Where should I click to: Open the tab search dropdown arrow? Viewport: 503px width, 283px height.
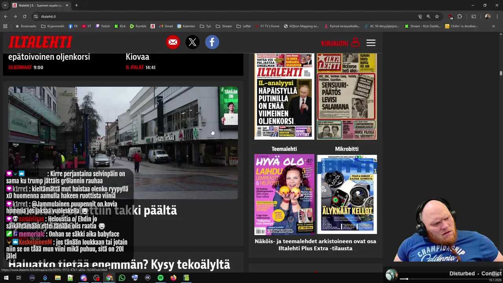pyautogui.click(x=5, y=6)
